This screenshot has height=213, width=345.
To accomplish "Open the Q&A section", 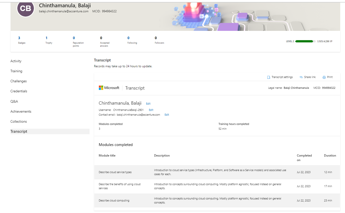I will click(x=14, y=101).
